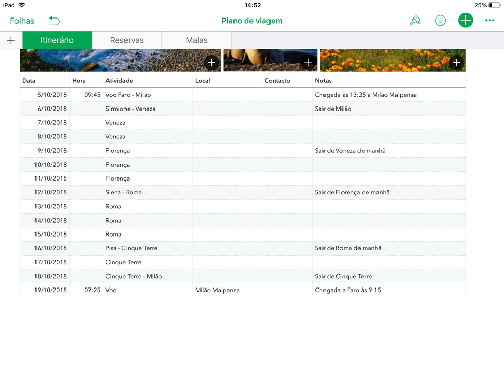The image size is (504, 378).
Task: Select the Sair de Milão note
Action: click(x=389, y=109)
